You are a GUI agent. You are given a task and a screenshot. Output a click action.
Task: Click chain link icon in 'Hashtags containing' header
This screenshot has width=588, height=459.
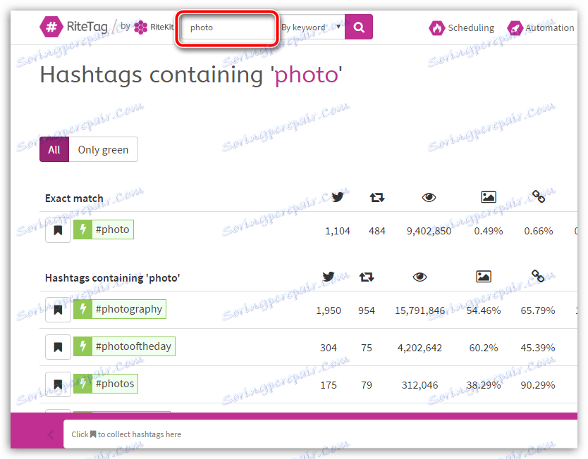point(538,276)
